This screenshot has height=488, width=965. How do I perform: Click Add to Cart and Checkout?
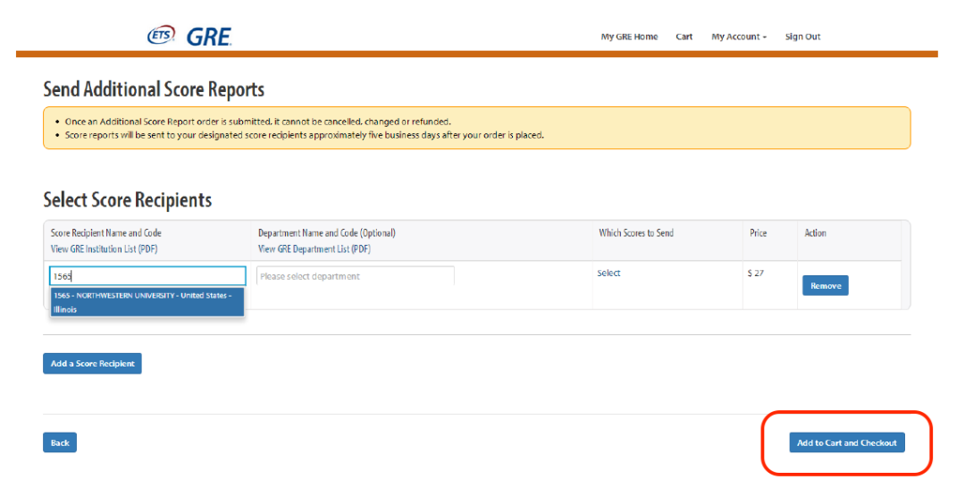pyautogui.click(x=847, y=442)
